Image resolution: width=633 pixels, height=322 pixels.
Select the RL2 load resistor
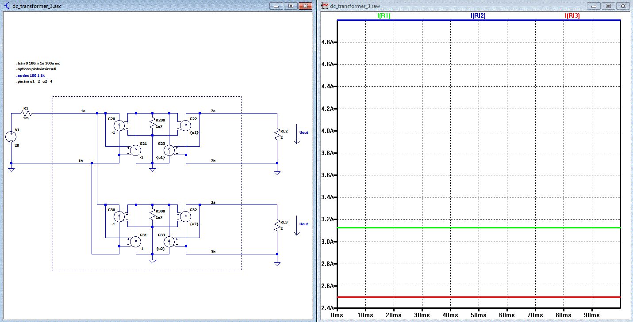(x=277, y=135)
